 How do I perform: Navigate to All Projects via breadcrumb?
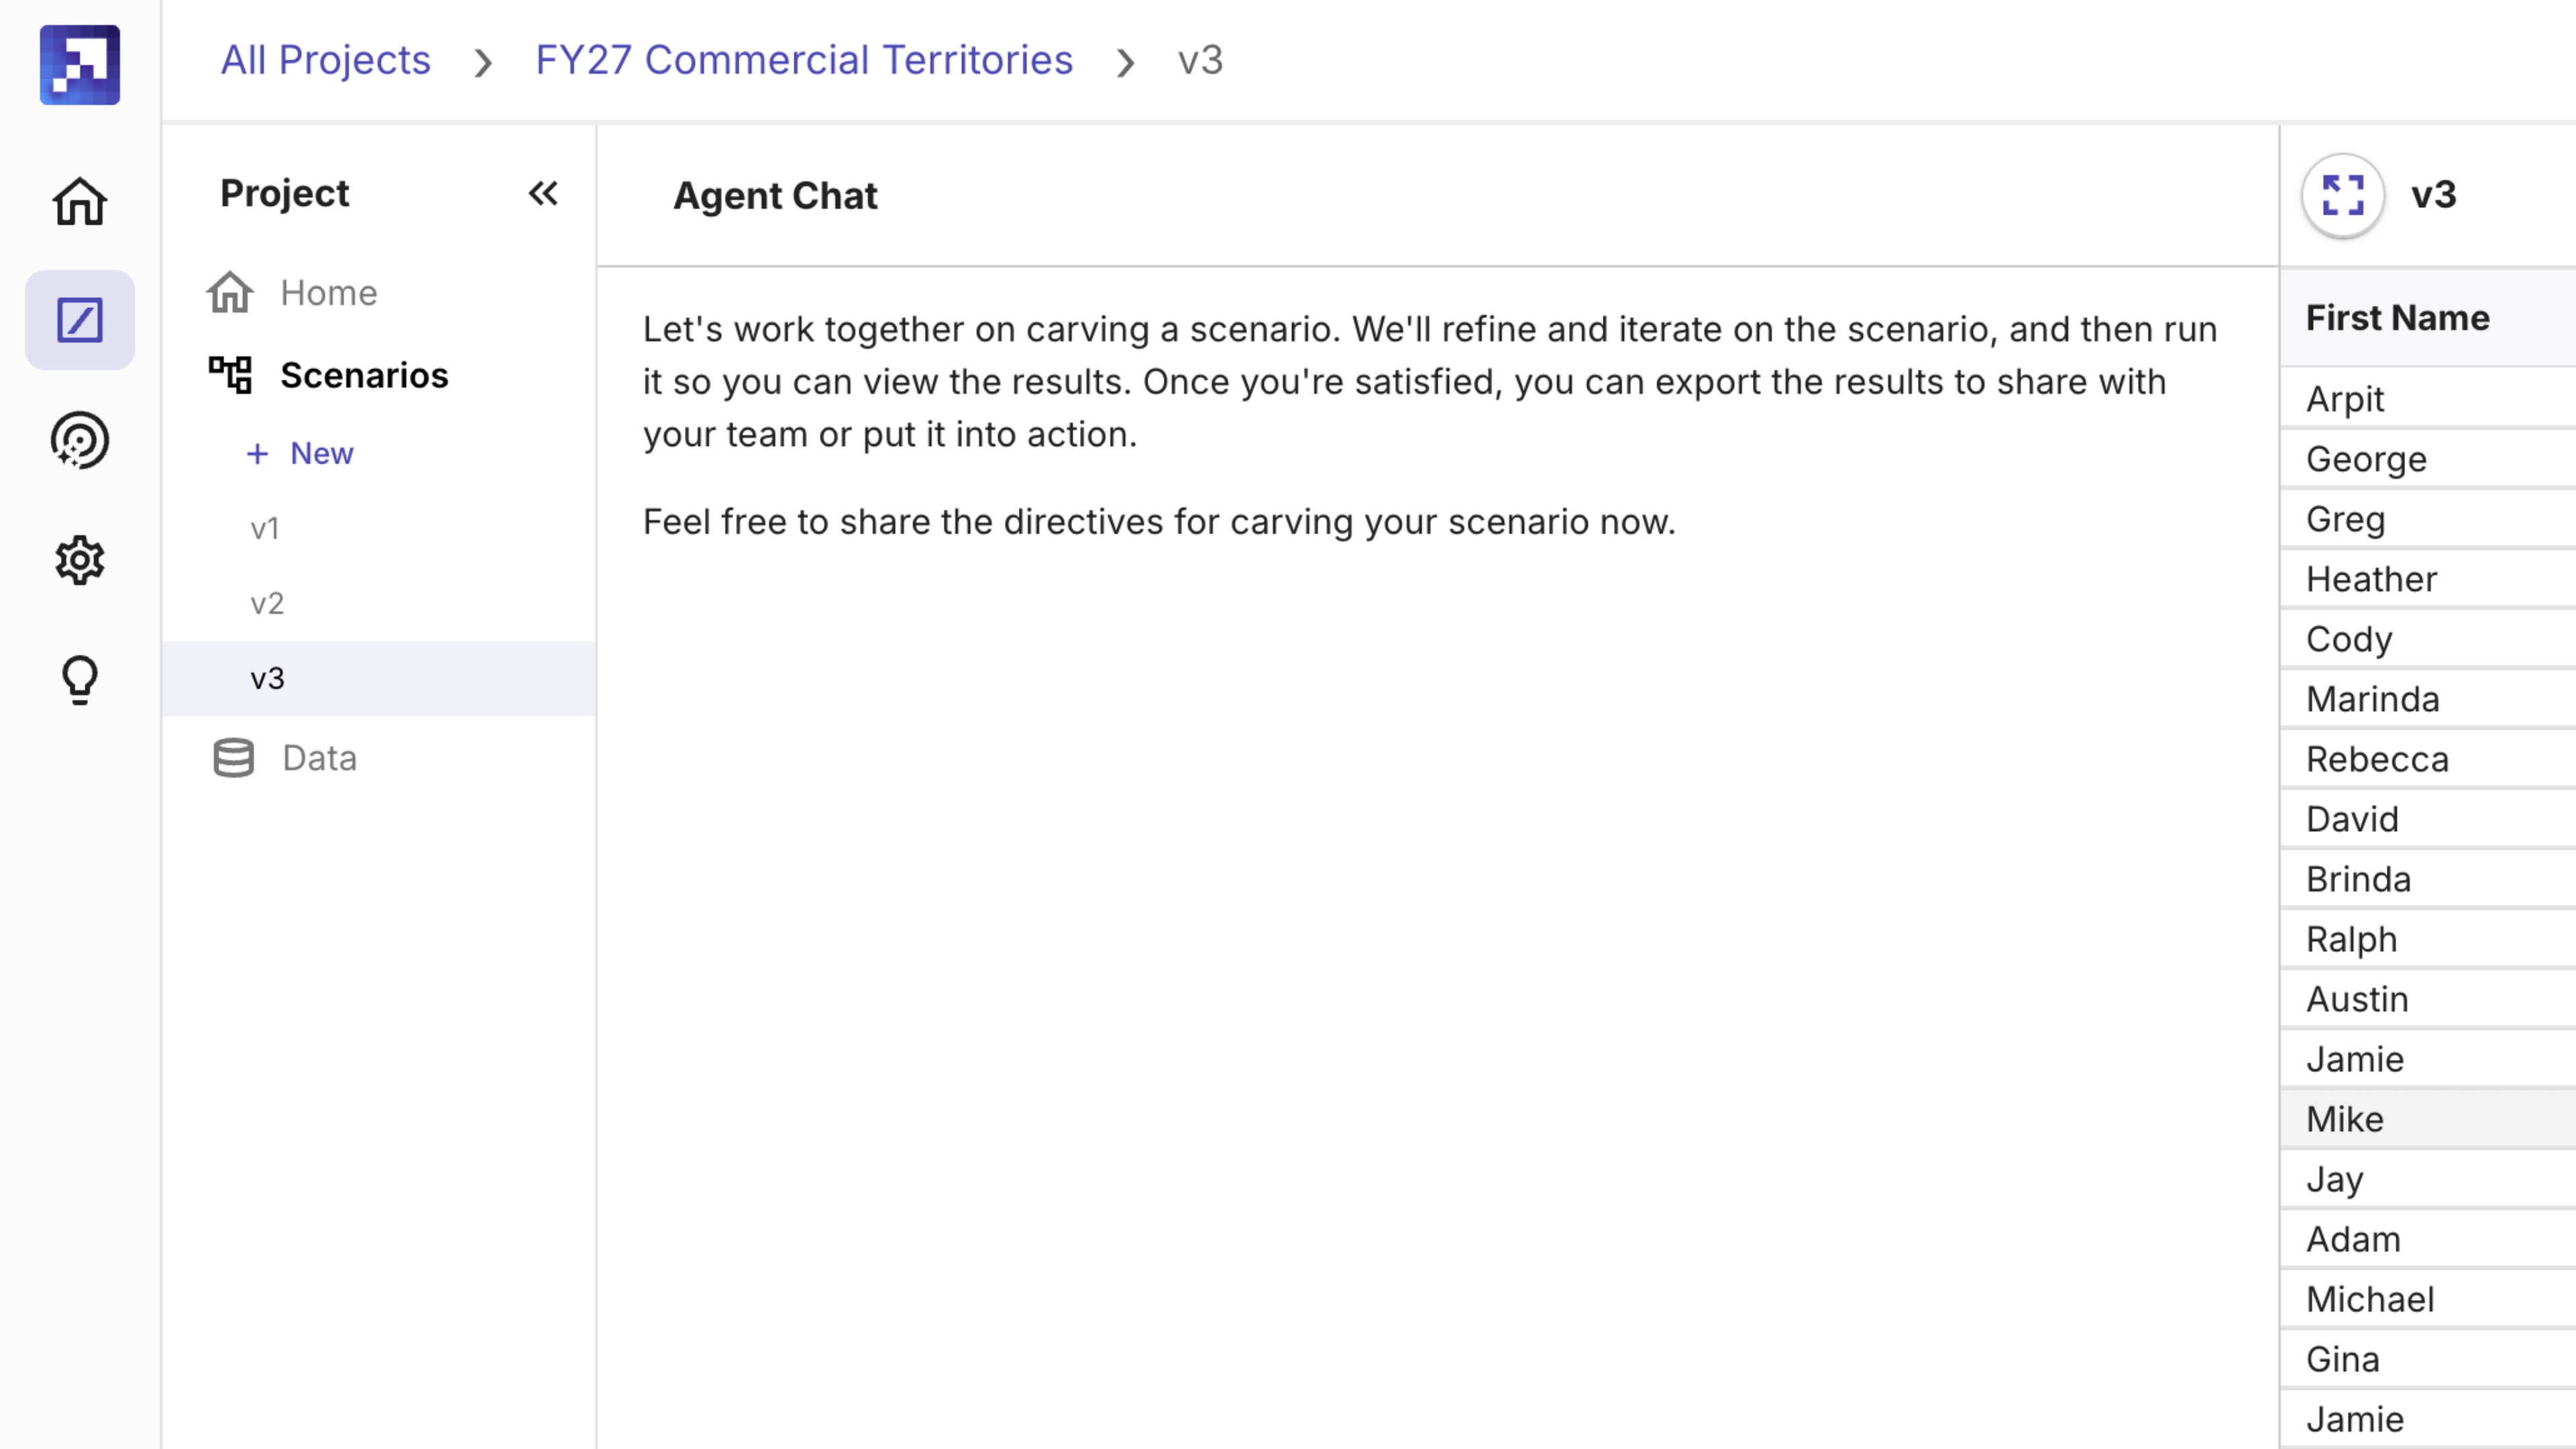tap(325, 60)
